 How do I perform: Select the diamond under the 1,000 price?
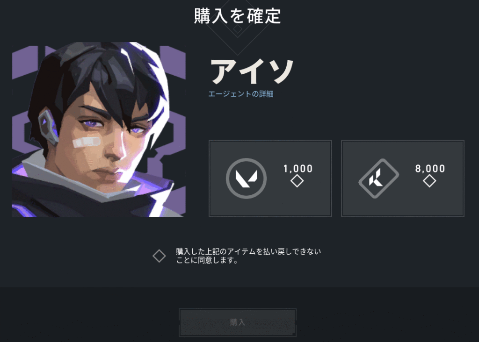[297, 181]
